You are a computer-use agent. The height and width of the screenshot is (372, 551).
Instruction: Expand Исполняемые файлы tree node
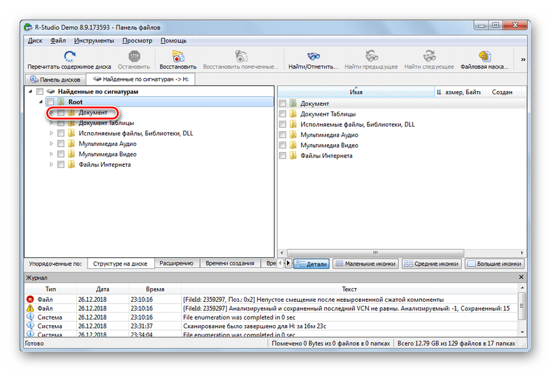51,133
